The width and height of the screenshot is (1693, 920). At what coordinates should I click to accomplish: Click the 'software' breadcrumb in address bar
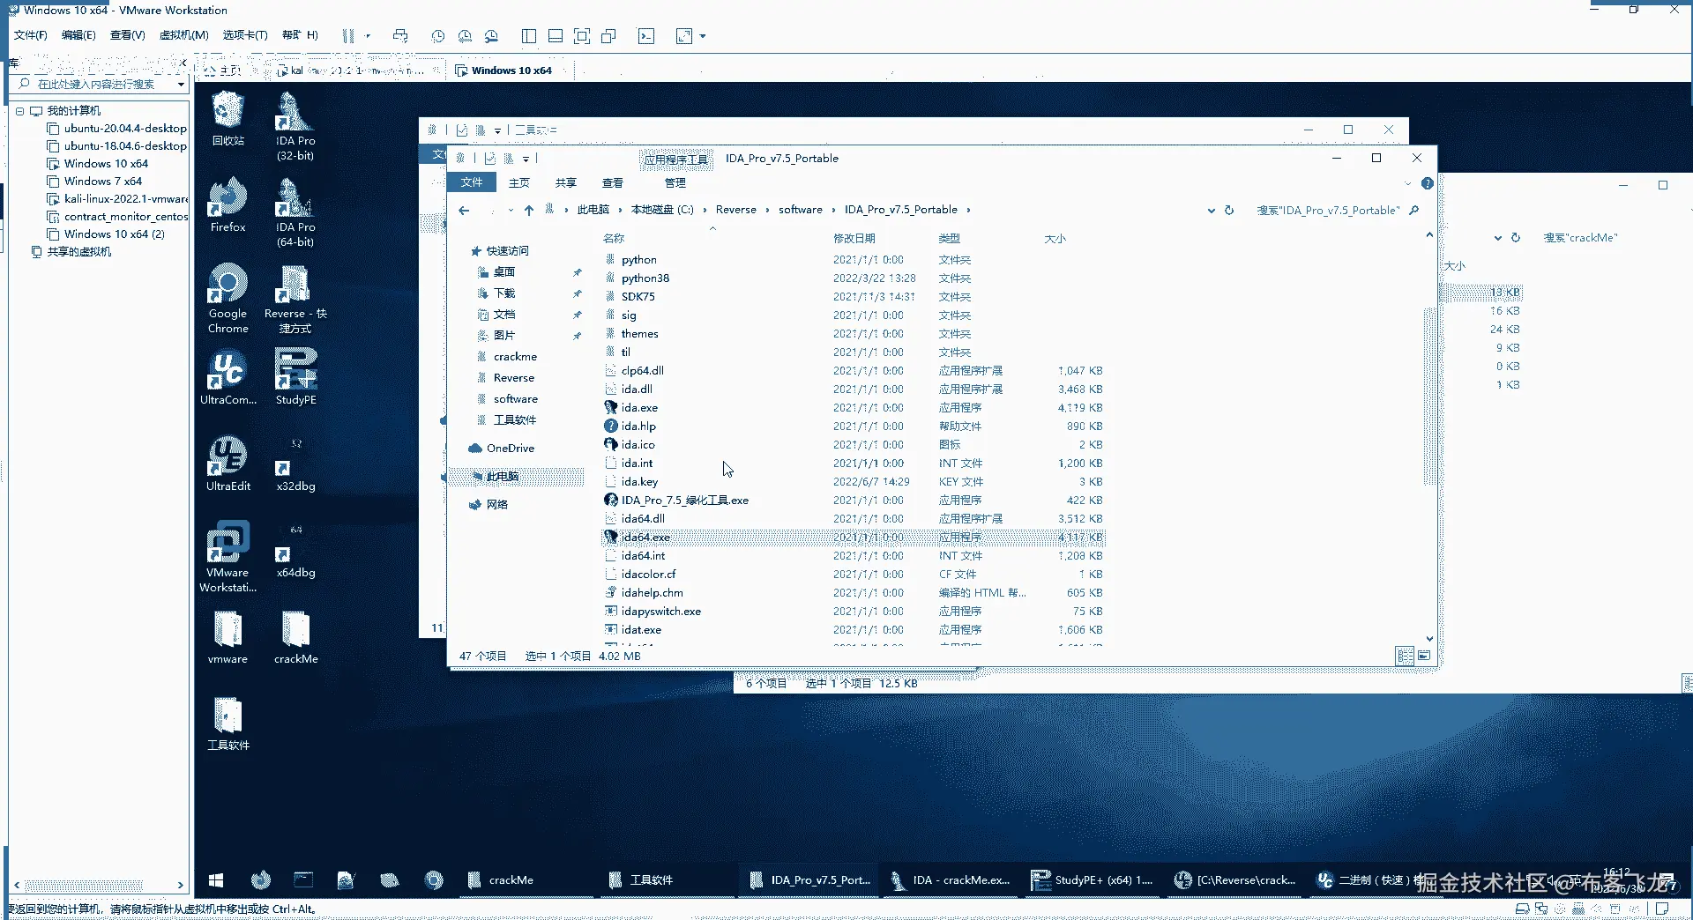(801, 210)
